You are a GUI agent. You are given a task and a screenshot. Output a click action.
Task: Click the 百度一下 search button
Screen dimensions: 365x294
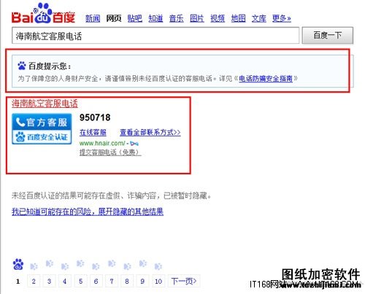(x=328, y=36)
